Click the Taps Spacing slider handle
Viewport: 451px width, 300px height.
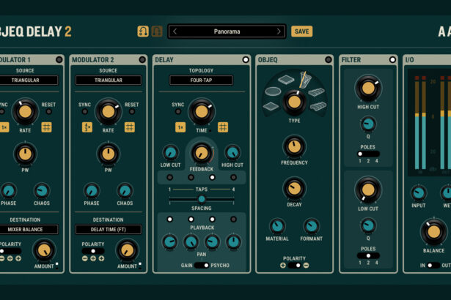[x=202, y=199]
